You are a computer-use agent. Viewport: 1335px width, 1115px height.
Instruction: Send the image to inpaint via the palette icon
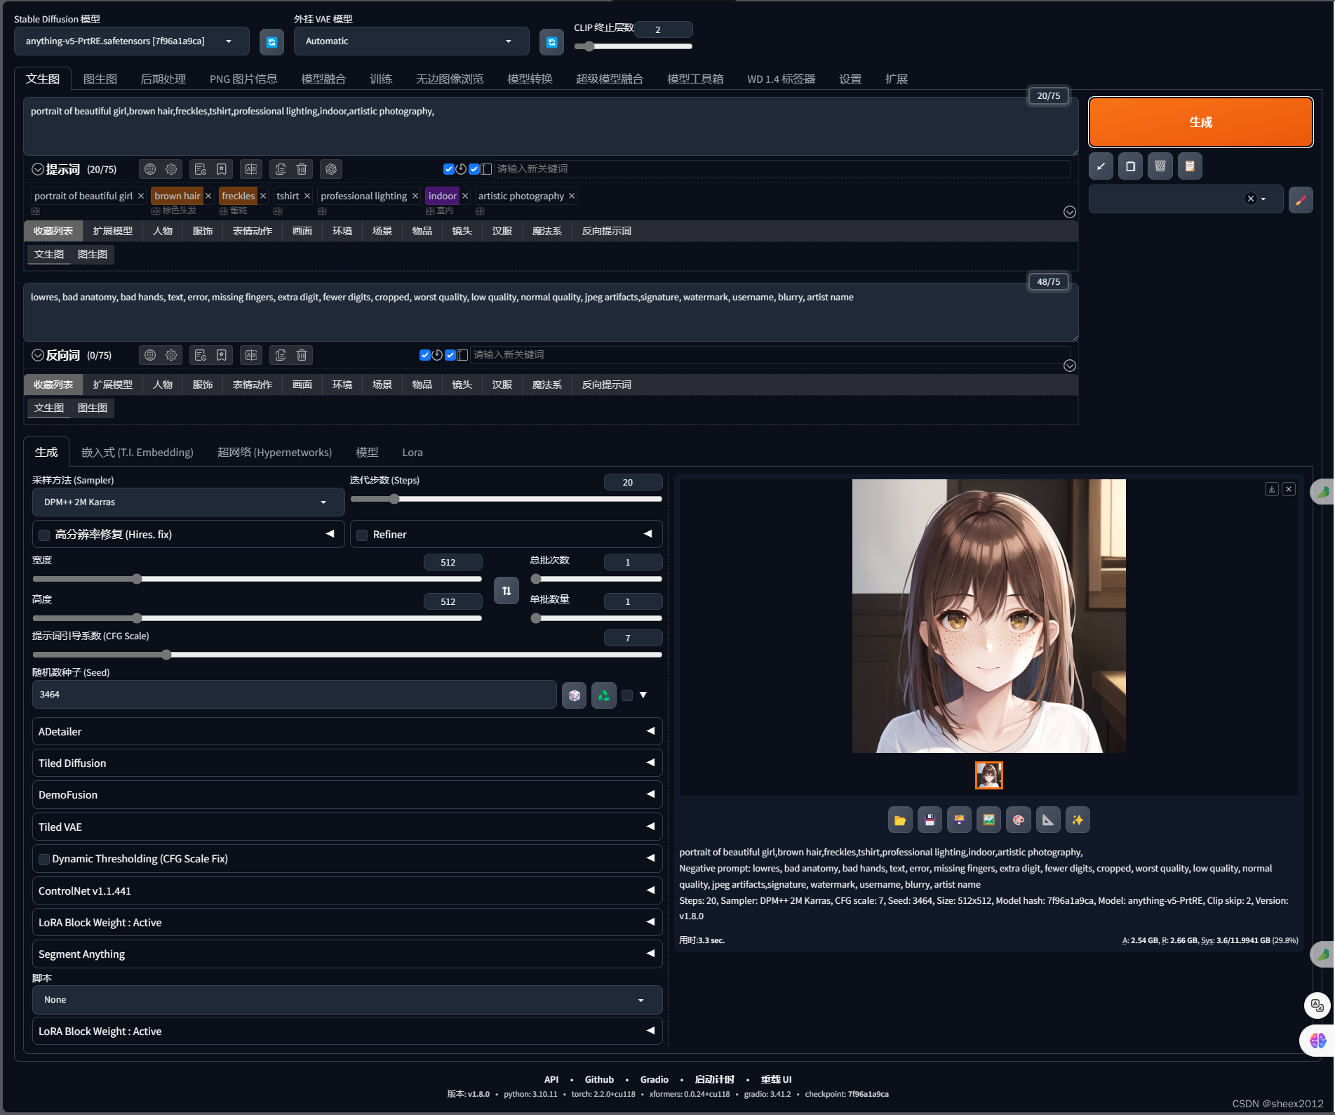point(1018,820)
